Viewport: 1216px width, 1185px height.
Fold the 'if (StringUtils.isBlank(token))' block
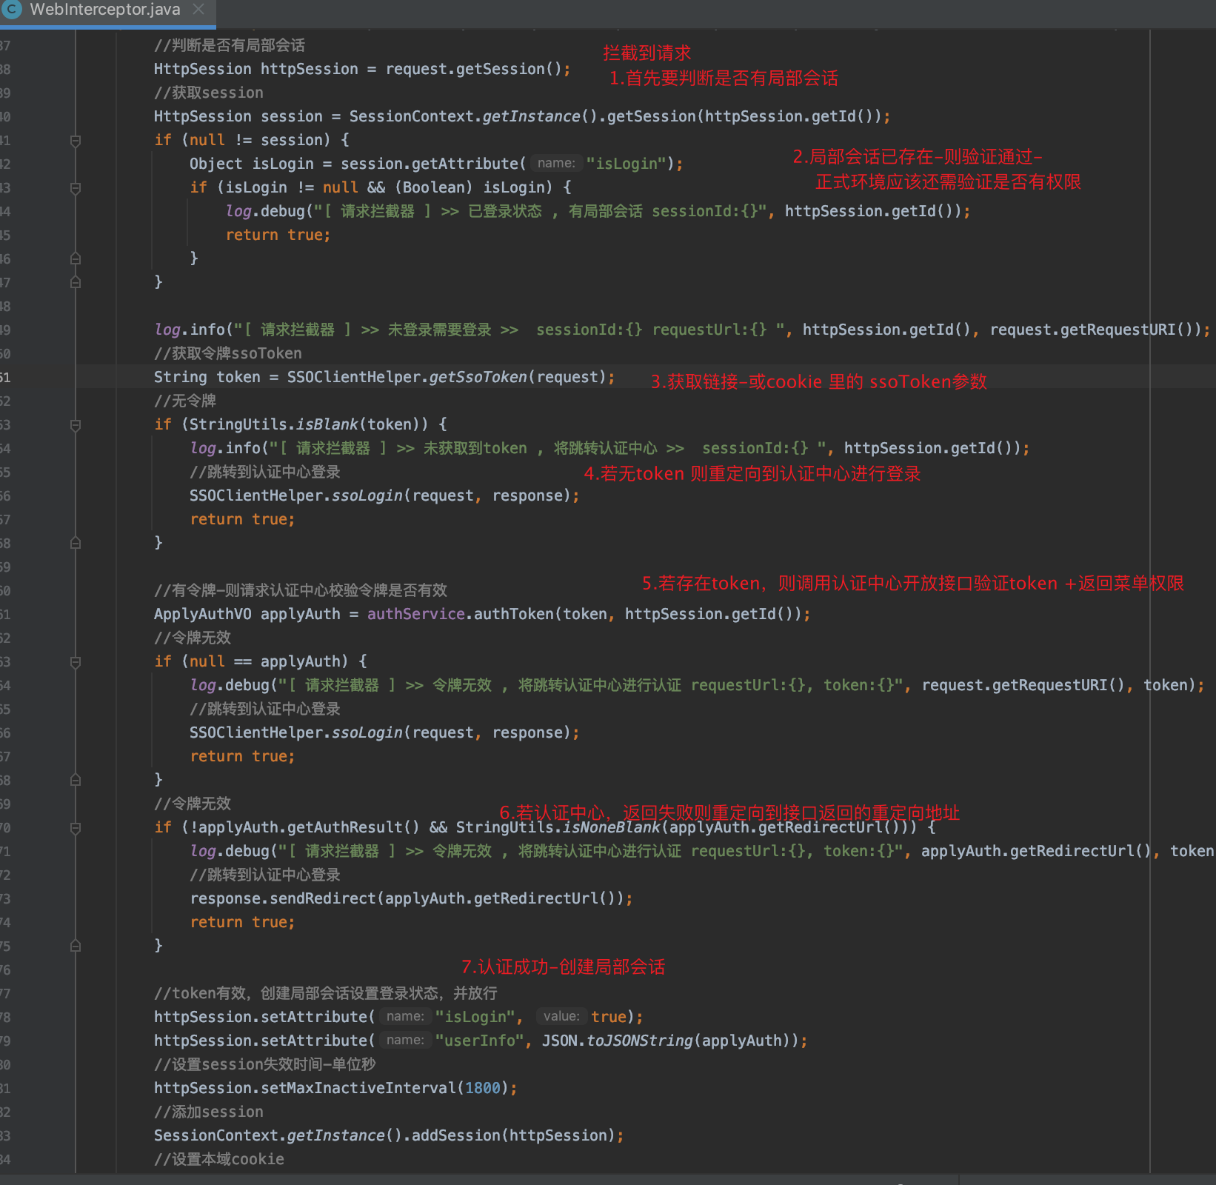tap(76, 424)
